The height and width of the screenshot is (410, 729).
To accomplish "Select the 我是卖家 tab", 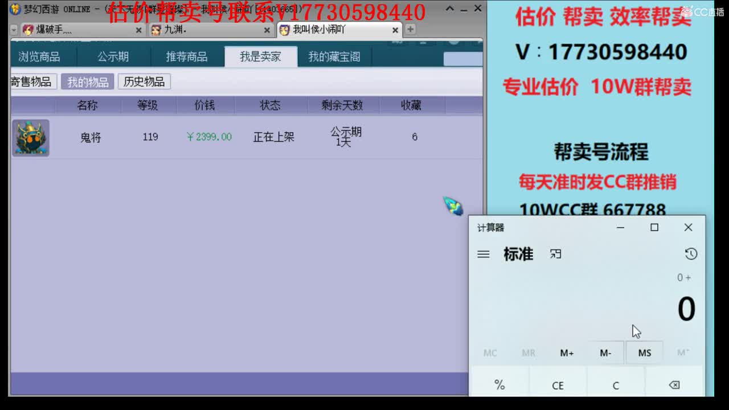I will point(260,57).
